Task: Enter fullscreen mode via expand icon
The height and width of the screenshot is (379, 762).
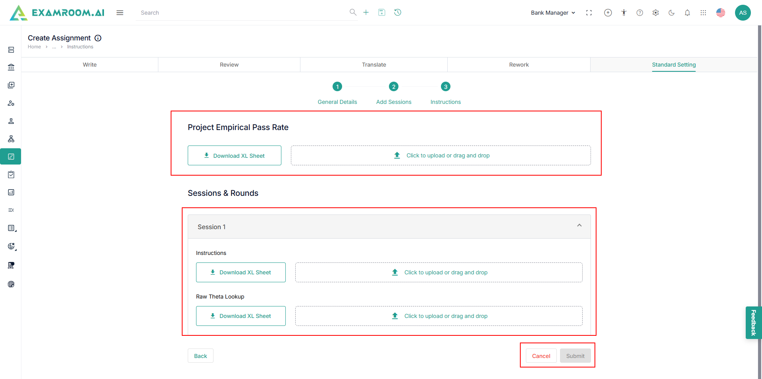Action: point(589,13)
